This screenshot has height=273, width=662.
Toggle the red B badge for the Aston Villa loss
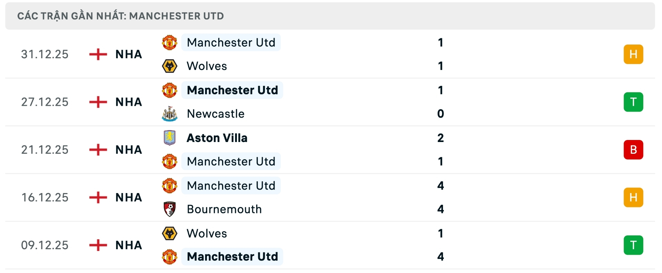coord(634,149)
